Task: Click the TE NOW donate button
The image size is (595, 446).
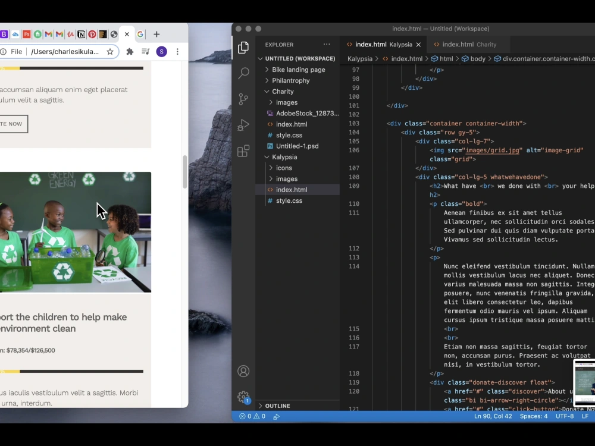Action: [x=14, y=124]
